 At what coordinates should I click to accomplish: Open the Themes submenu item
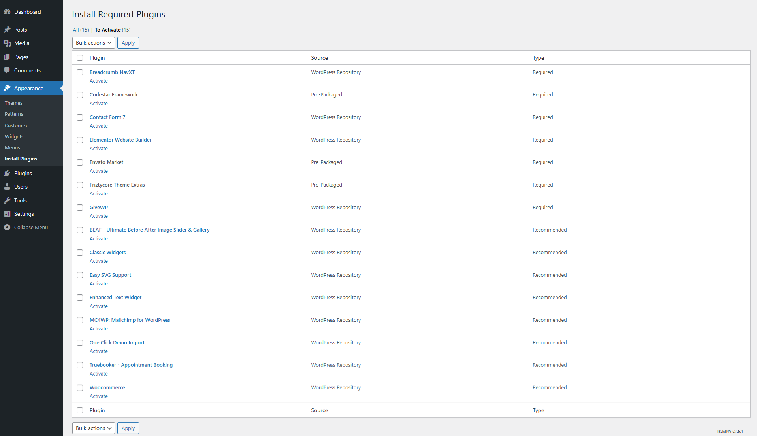pyautogui.click(x=13, y=103)
